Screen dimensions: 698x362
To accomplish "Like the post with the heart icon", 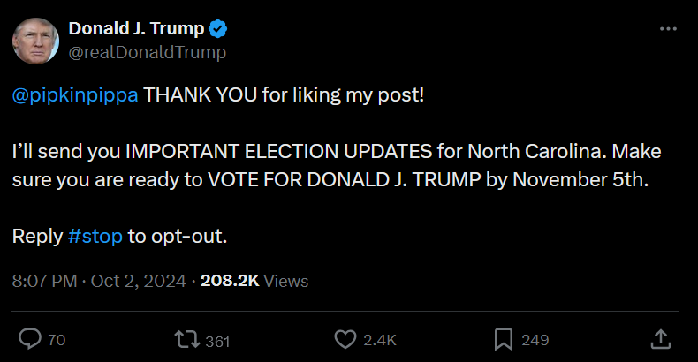I will pos(345,339).
